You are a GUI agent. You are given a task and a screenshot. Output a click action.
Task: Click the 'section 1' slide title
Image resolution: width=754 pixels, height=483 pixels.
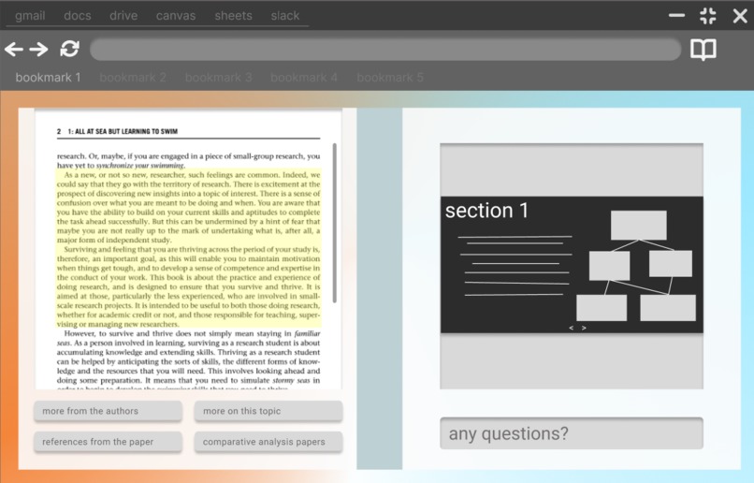coord(486,211)
